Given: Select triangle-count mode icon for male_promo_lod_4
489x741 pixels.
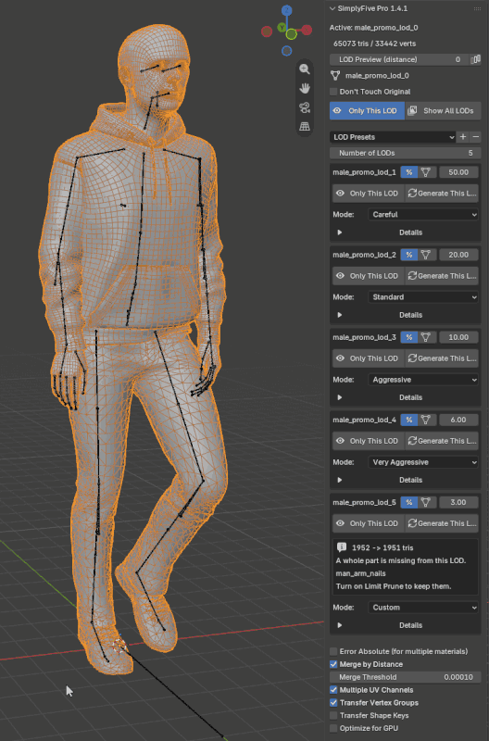Looking at the screenshot, I should coord(426,420).
